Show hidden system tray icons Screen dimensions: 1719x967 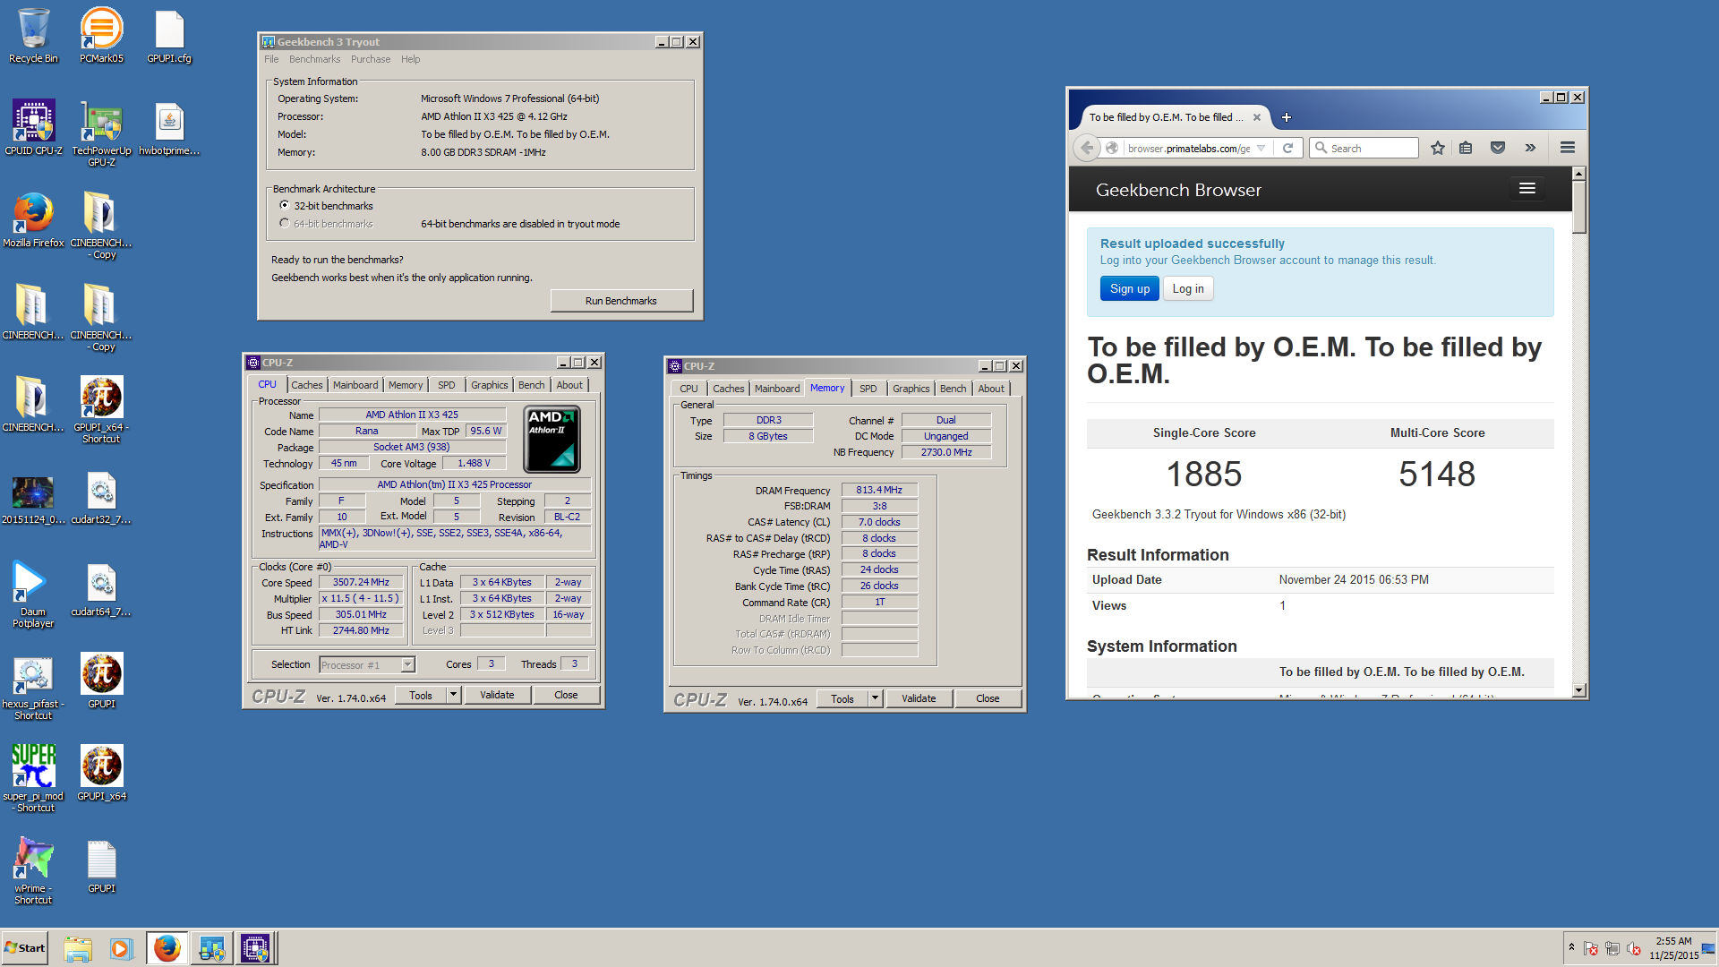pos(1571,947)
